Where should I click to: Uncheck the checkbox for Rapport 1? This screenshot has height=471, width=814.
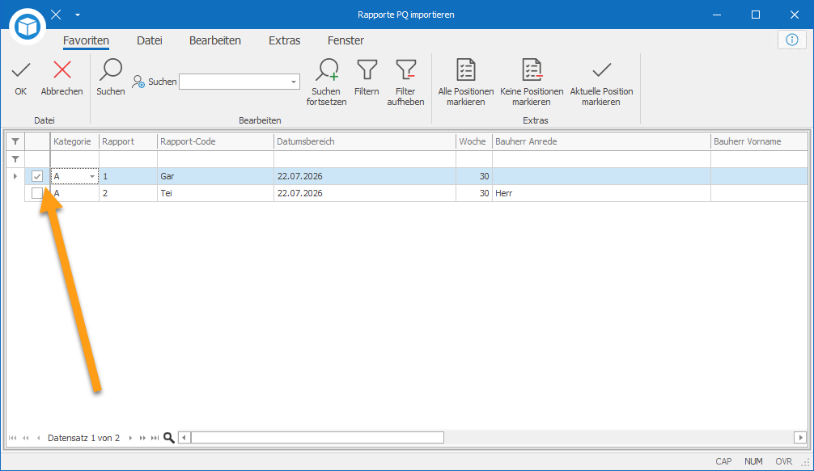click(x=37, y=176)
